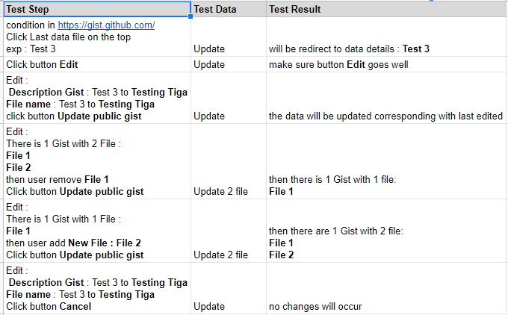Select cell containing 'Click button Edit'
The height and width of the screenshot is (315, 508).
coord(97,64)
